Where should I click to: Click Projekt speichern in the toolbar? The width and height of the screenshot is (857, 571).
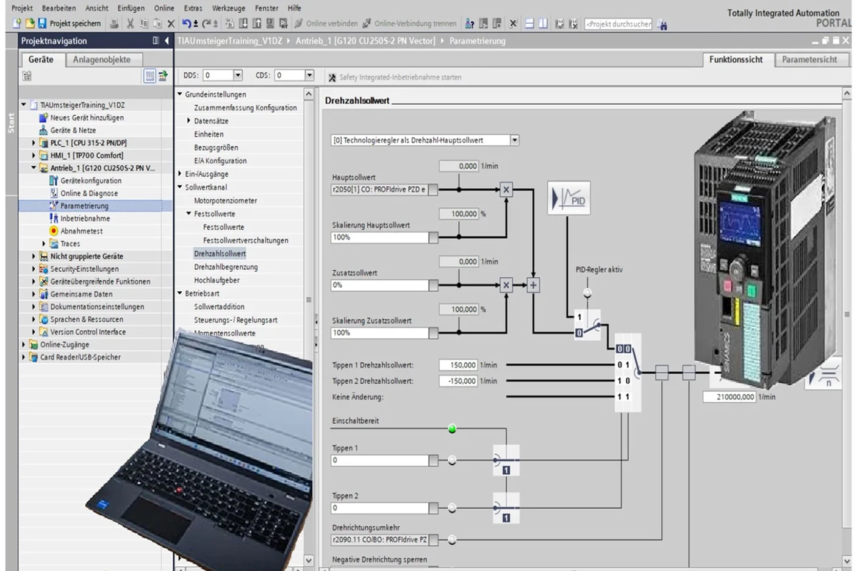tap(69, 23)
